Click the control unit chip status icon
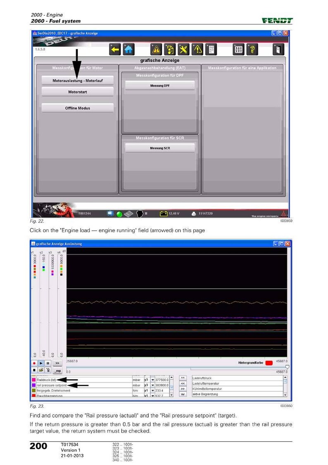Viewport: 328px width, 465px height. click(128, 213)
